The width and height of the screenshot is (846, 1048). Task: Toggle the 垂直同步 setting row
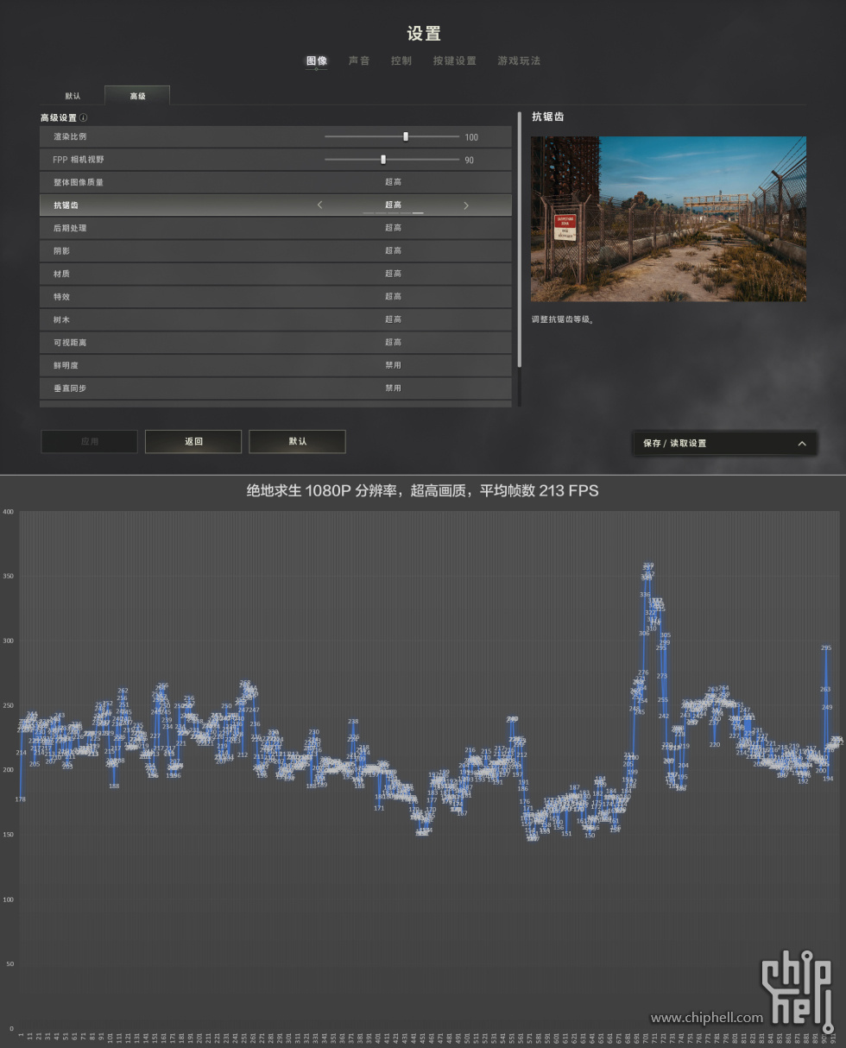pyautogui.click(x=275, y=388)
